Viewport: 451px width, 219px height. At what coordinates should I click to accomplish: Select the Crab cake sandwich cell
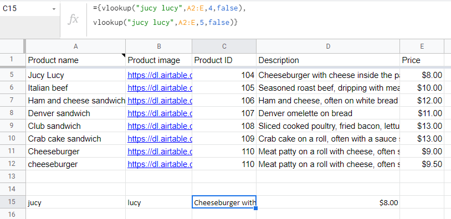click(76, 139)
